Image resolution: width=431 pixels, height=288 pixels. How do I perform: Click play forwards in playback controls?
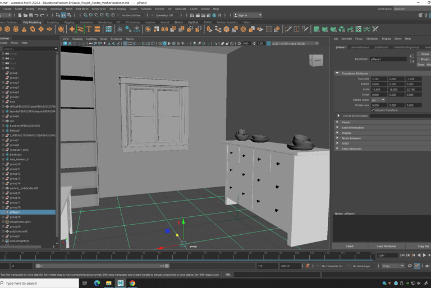coord(424,256)
